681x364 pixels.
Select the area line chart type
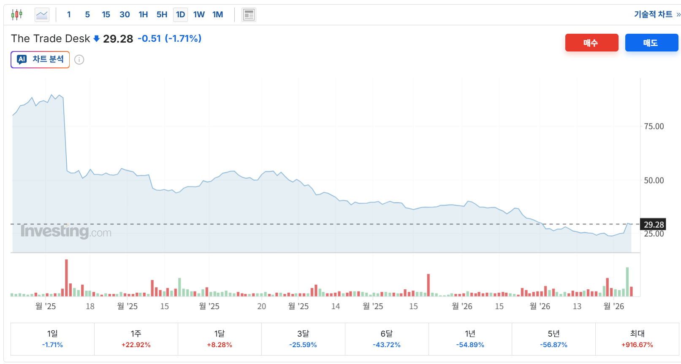coord(42,15)
